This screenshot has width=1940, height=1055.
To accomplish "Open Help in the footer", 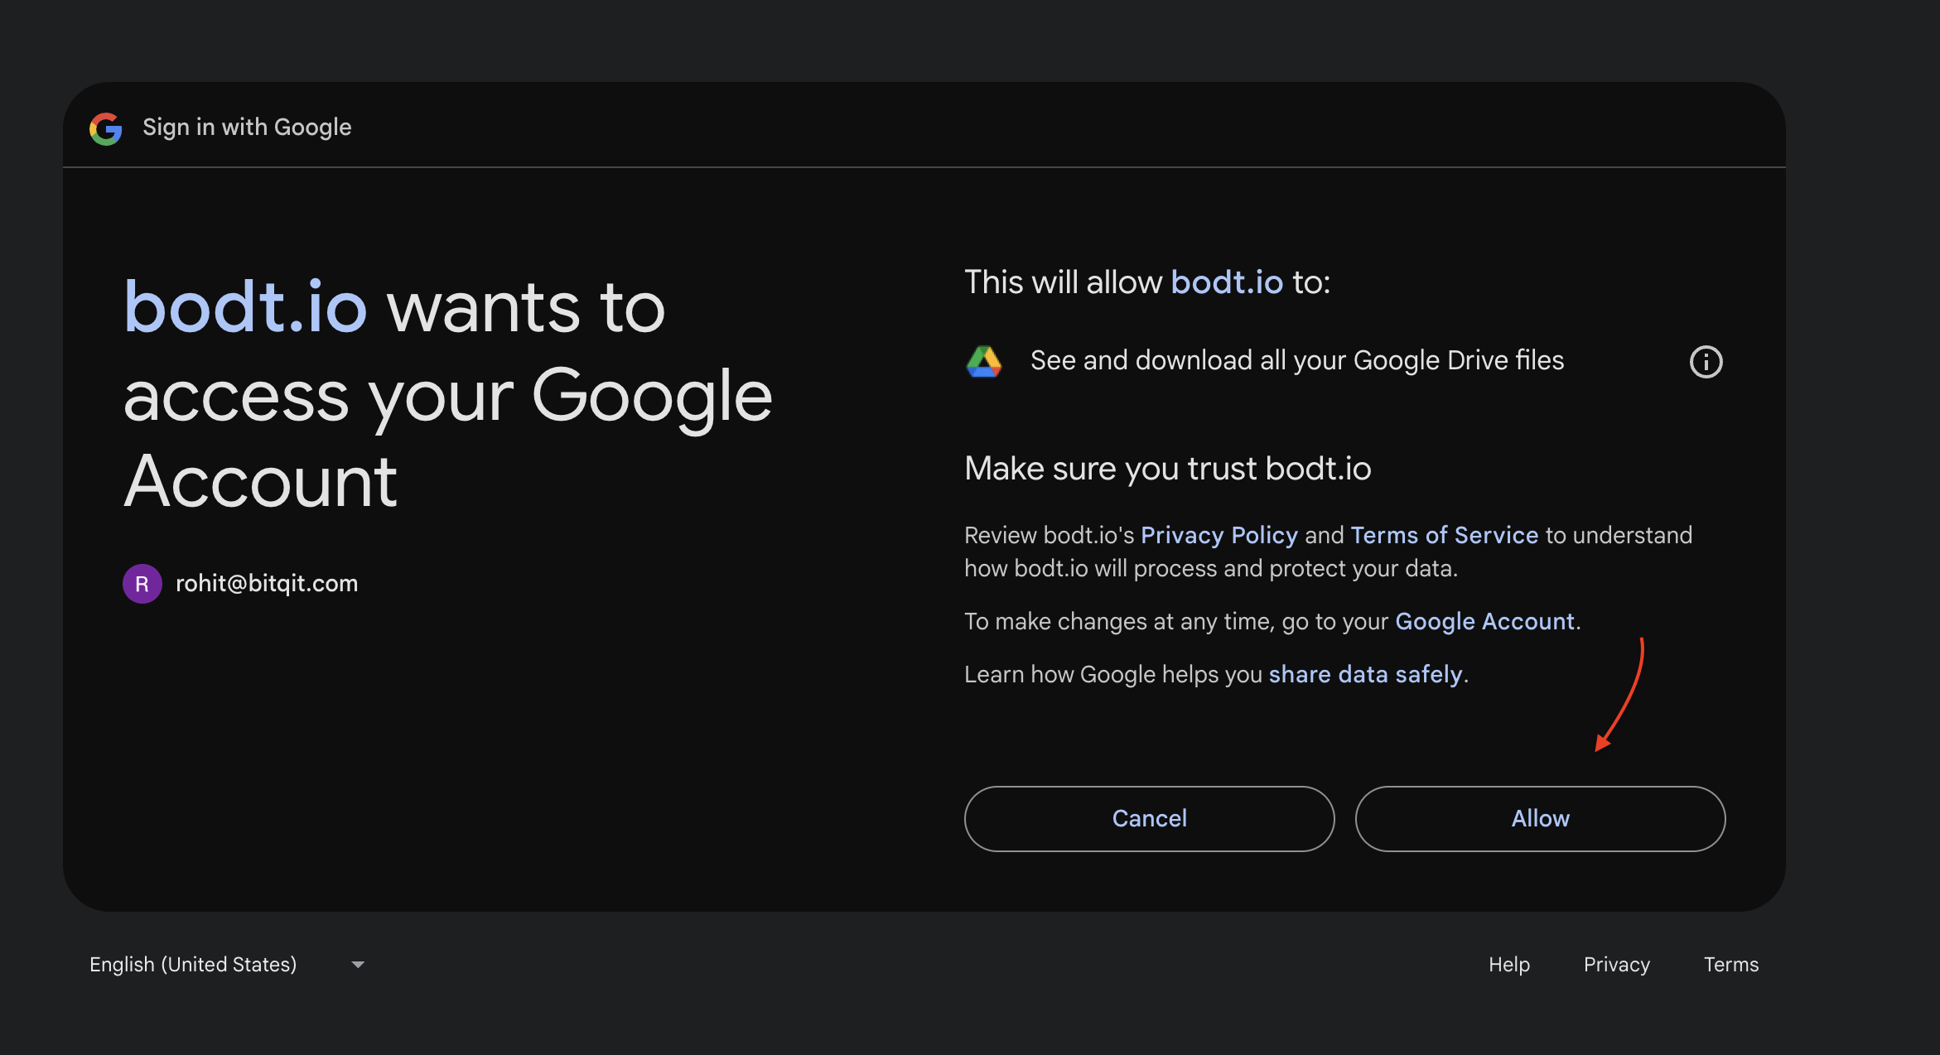I will point(1508,965).
